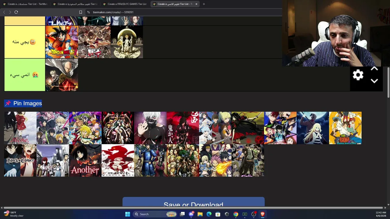
Task: Pick the Another anime image
Action: pyautogui.click(x=85, y=160)
